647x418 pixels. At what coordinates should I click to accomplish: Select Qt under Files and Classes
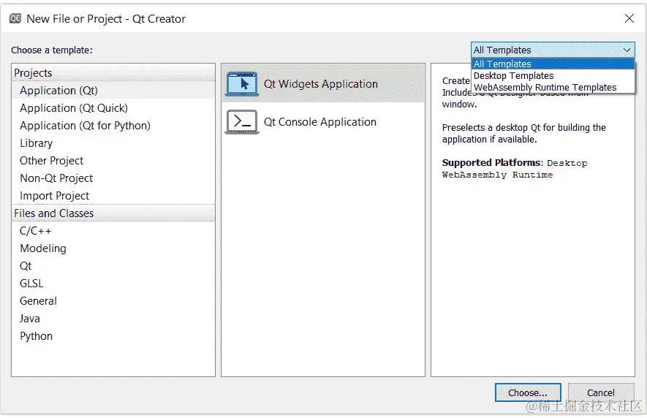point(113,266)
